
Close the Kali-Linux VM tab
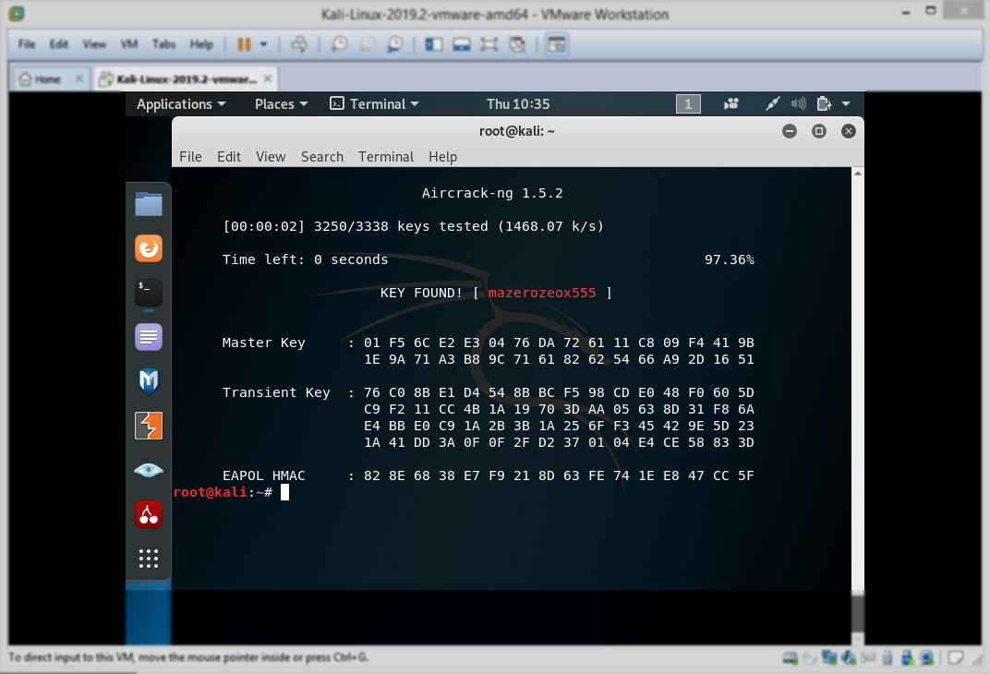click(268, 78)
